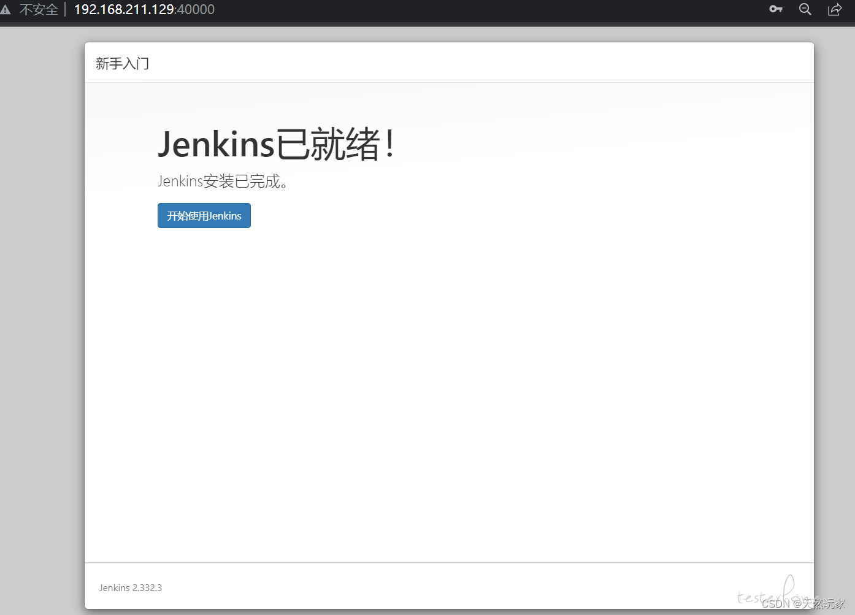Select the 192.168.211.129:40000 address bar URL
Viewport: 855px width, 615px height.
click(144, 10)
